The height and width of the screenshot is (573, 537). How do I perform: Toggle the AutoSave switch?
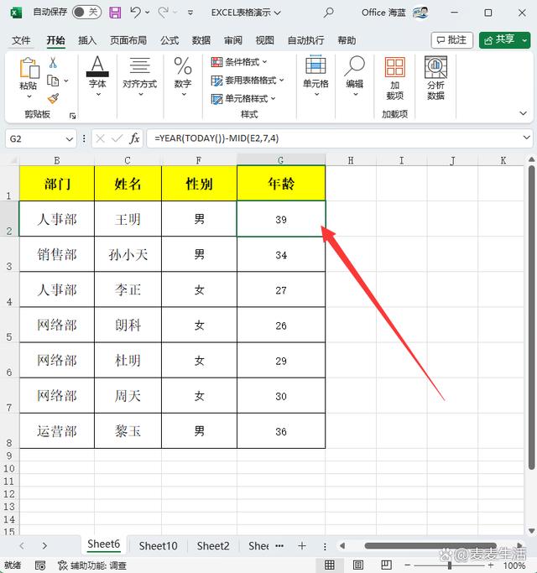[x=86, y=13]
